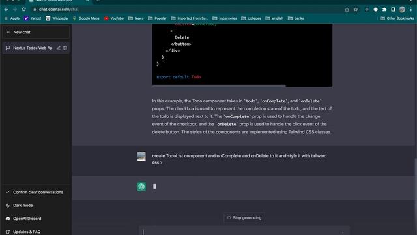Image resolution: width=417 pixels, height=235 pixels.
Task: Click the code block horizontal scrollbar
Action: point(219,86)
